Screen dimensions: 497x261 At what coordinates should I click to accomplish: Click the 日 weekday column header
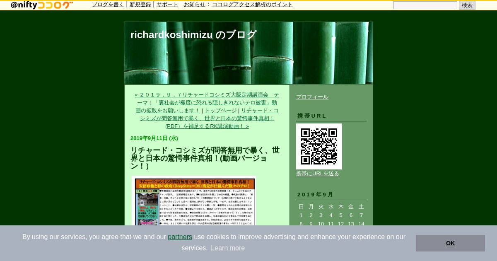coord(301,207)
